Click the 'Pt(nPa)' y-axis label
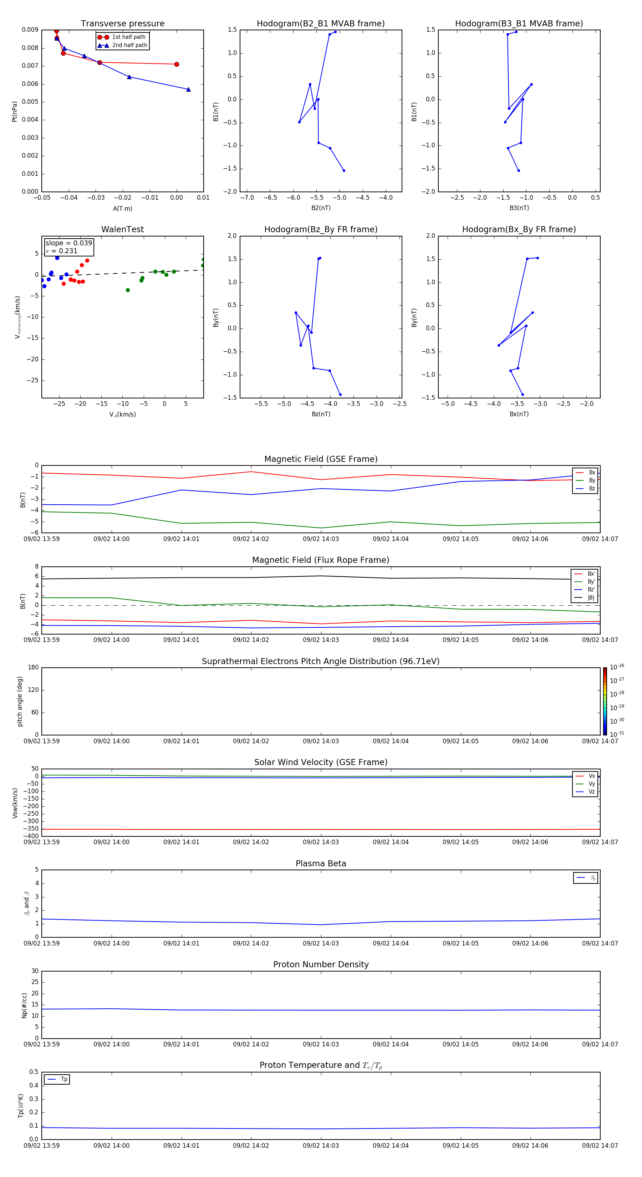 [15, 111]
